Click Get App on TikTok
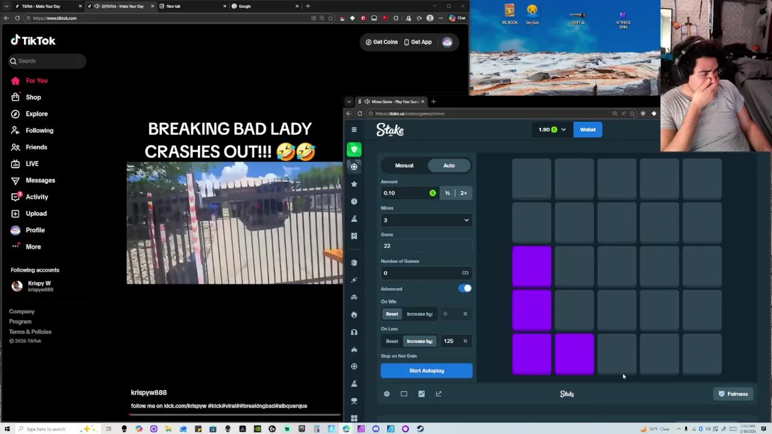 click(418, 42)
